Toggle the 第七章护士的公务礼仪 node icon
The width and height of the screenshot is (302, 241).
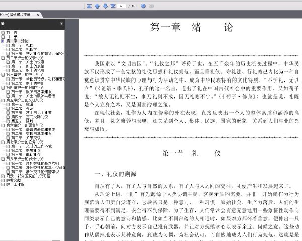pos(3,142)
